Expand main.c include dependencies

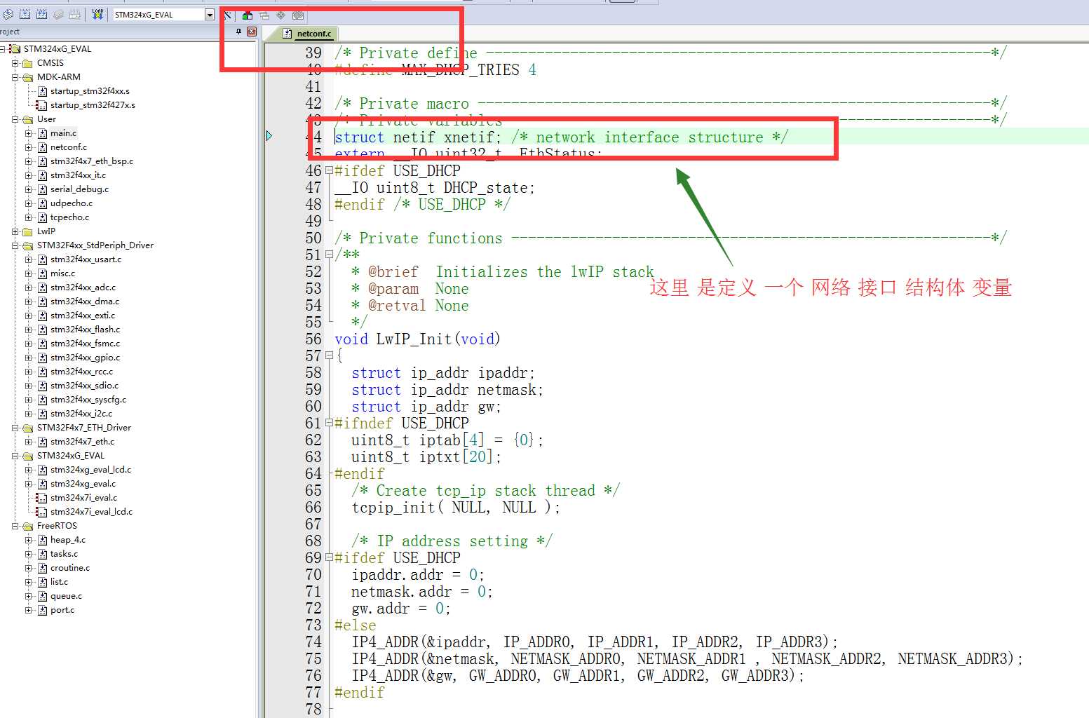pyautogui.click(x=29, y=133)
